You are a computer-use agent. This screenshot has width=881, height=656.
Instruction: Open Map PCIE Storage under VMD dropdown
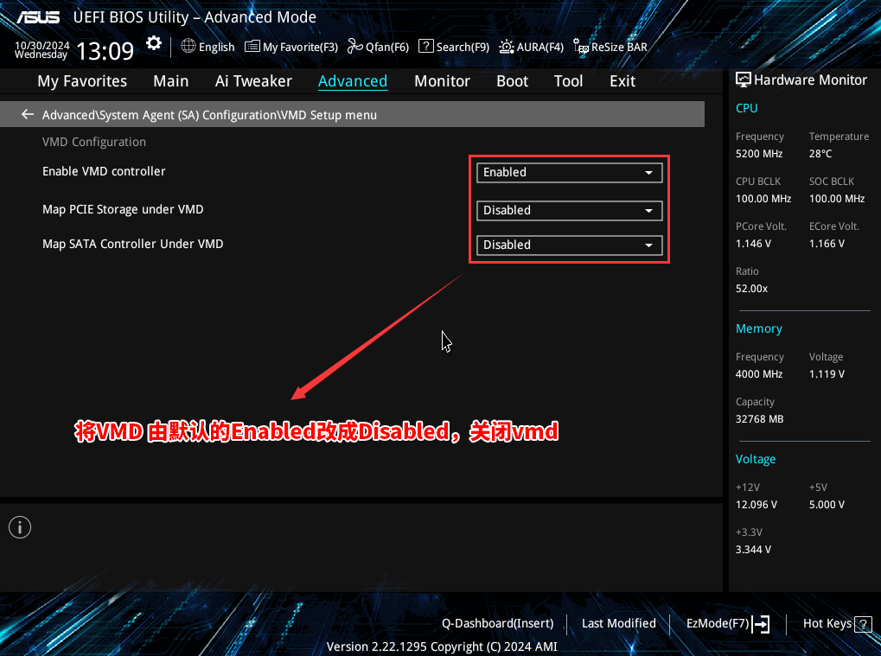click(569, 211)
